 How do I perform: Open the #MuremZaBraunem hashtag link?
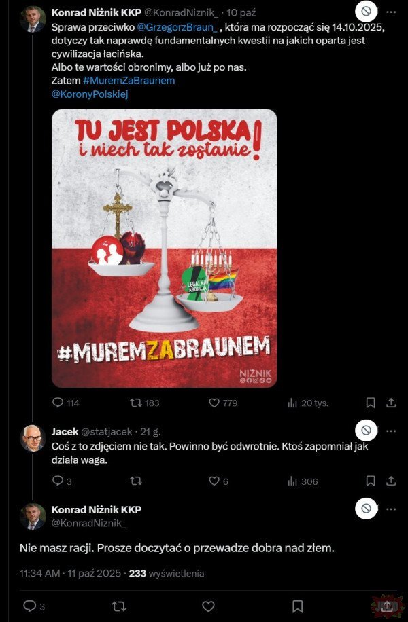(129, 81)
